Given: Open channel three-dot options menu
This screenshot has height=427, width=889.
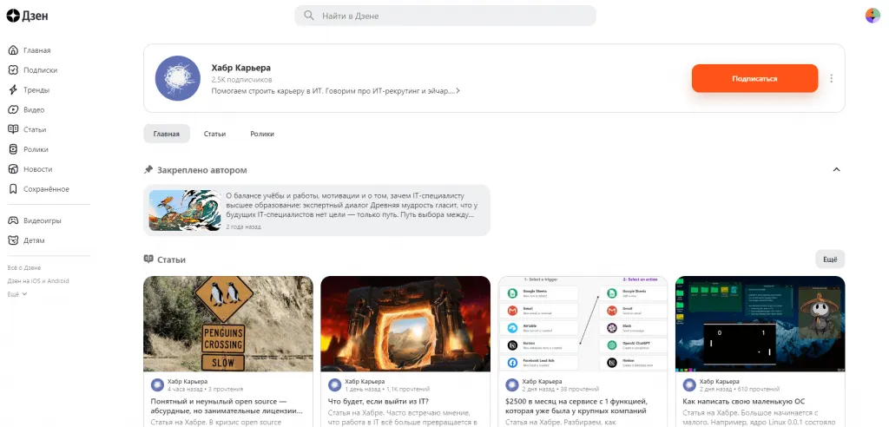Looking at the screenshot, I should (x=831, y=78).
